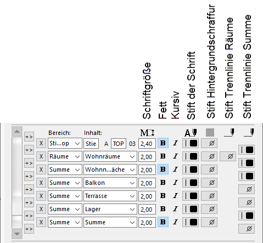263x243 pixels.
Task: Set background hatch pen for Balkon row
Action: 209,183
